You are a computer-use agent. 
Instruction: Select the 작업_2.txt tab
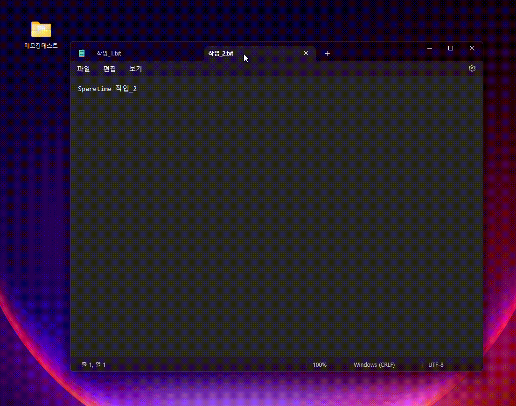tap(260, 53)
